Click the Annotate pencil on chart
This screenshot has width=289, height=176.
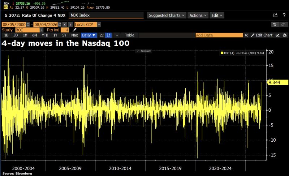[x=138, y=51]
